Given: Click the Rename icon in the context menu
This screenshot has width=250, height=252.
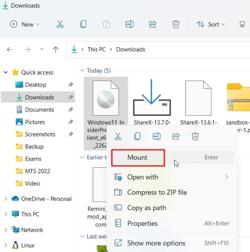Looking at the screenshot, I should click(x=157, y=136).
